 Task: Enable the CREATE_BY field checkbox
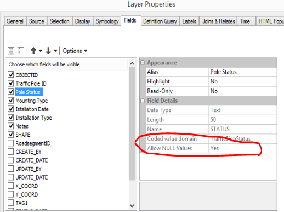pyautogui.click(x=11, y=152)
